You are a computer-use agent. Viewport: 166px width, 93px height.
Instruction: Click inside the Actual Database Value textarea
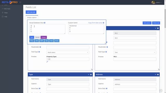(x=47, y=29)
